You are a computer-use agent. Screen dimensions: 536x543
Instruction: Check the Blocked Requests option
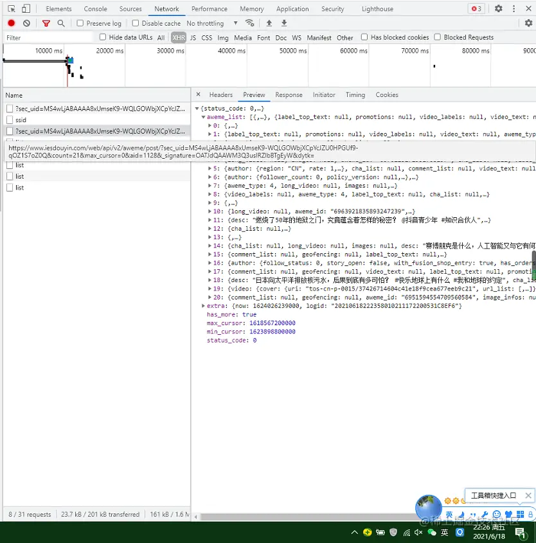tap(437, 37)
